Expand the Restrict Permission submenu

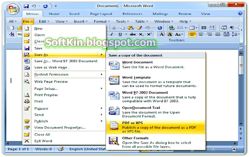point(64,74)
